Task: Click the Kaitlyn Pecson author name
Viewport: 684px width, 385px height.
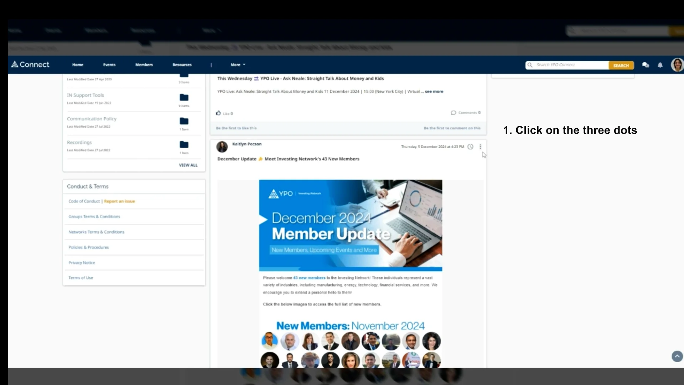Action: (x=247, y=144)
